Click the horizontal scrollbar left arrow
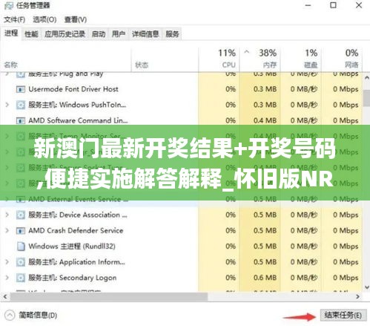 point(5,296)
